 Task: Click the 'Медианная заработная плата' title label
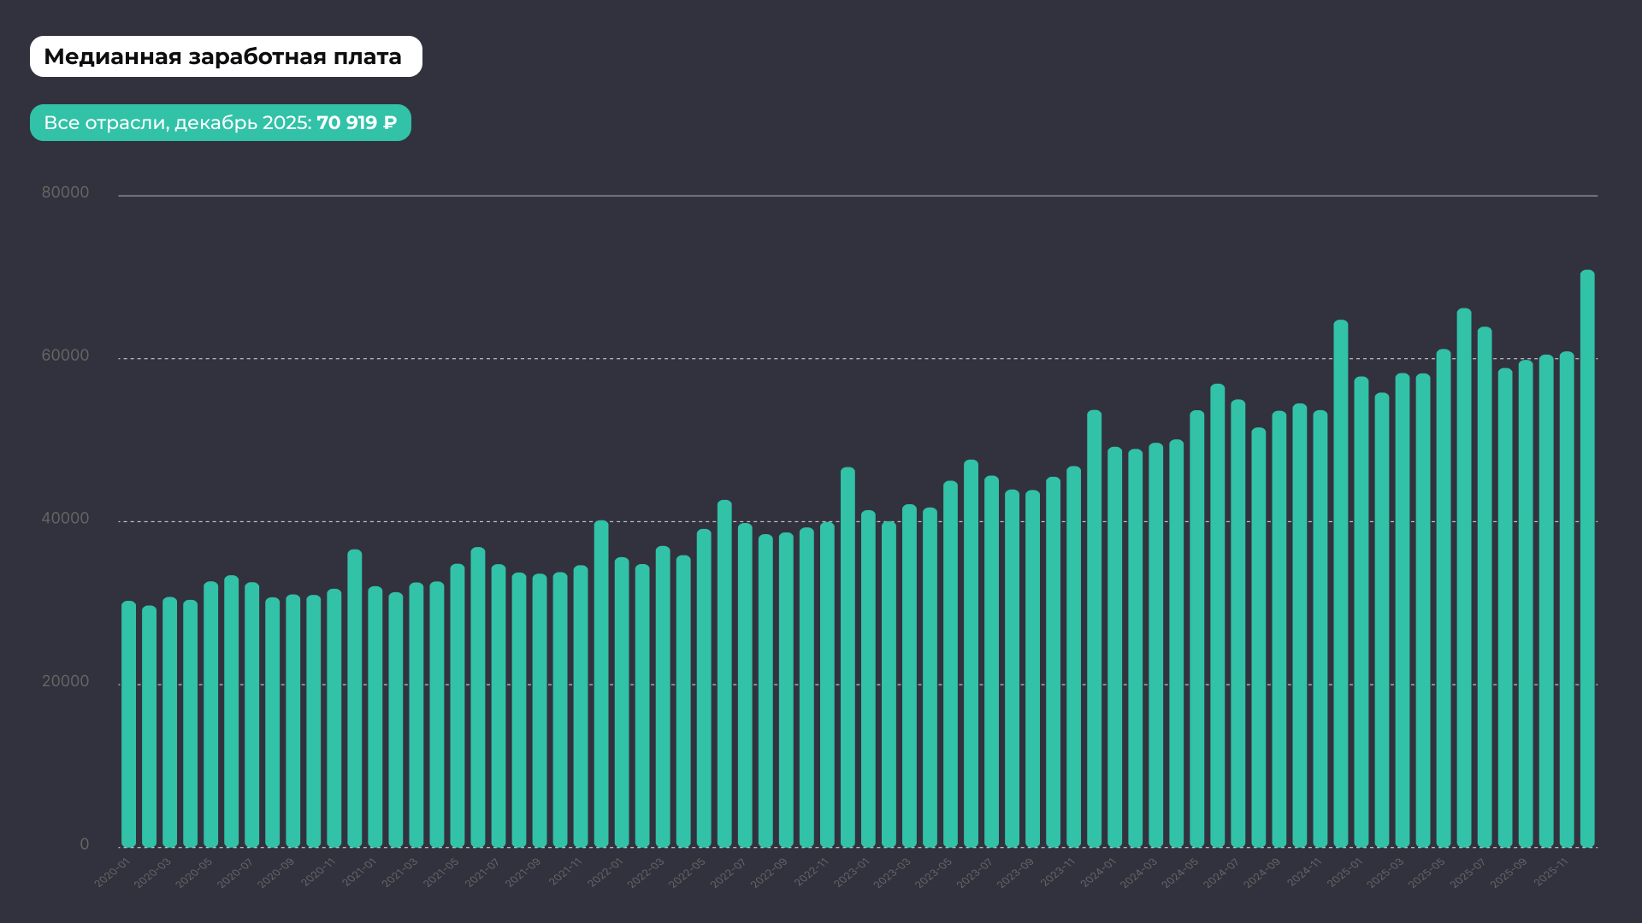pyautogui.click(x=226, y=56)
